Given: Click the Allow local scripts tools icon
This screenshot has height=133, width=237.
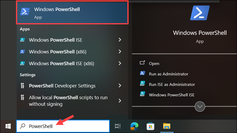Looking at the screenshot, I should pos(23,97).
